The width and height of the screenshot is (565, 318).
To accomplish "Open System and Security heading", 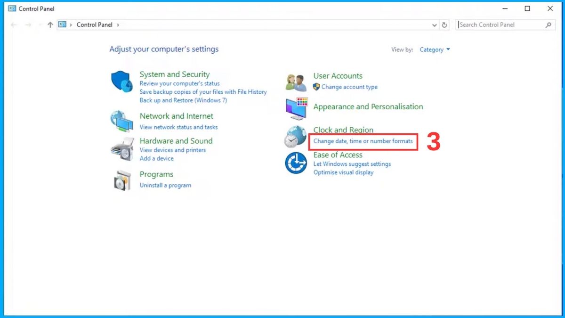I will (175, 74).
